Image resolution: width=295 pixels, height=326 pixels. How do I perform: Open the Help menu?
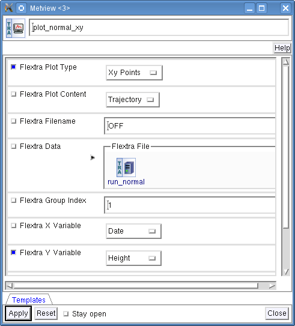click(x=282, y=48)
